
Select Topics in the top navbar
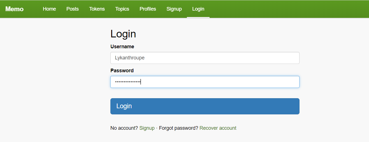click(x=122, y=9)
